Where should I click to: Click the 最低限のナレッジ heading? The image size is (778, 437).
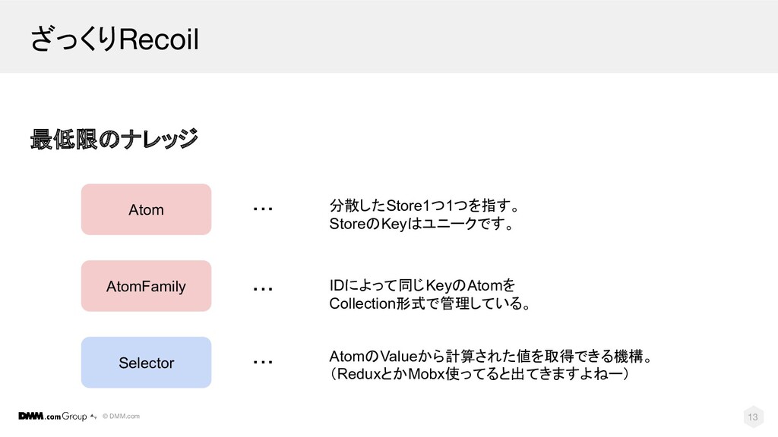click(114, 140)
